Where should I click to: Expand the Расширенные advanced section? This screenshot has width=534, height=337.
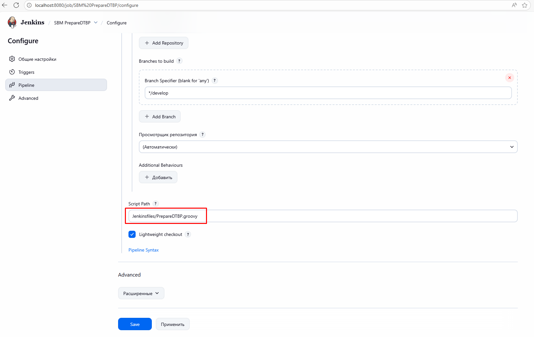pyautogui.click(x=141, y=293)
